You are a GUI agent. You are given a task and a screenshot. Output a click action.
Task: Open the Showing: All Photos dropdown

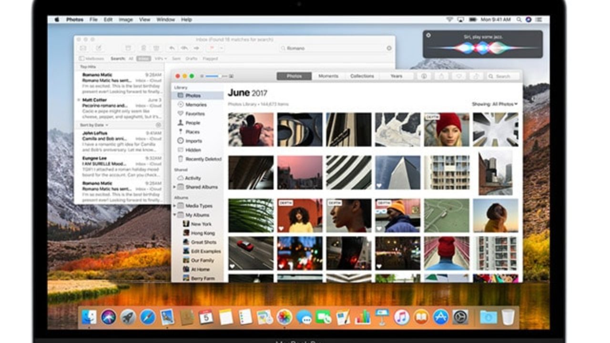click(x=495, y=104)
